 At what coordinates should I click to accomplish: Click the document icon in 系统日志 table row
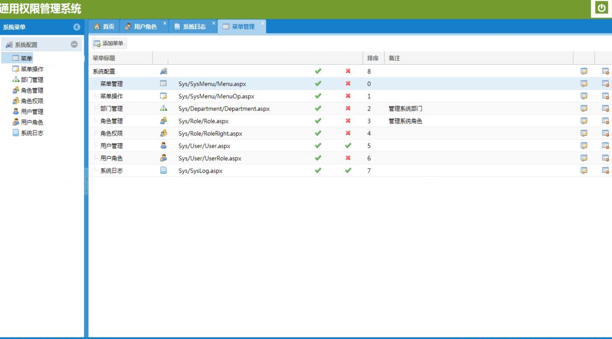click(163, 170)
